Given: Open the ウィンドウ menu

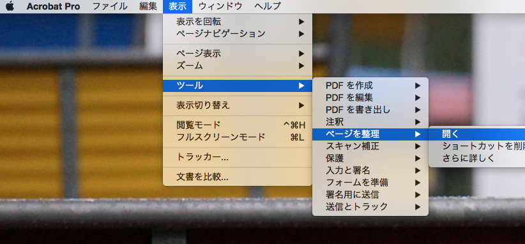Looking at the screenshot, I should pos(220,6).
